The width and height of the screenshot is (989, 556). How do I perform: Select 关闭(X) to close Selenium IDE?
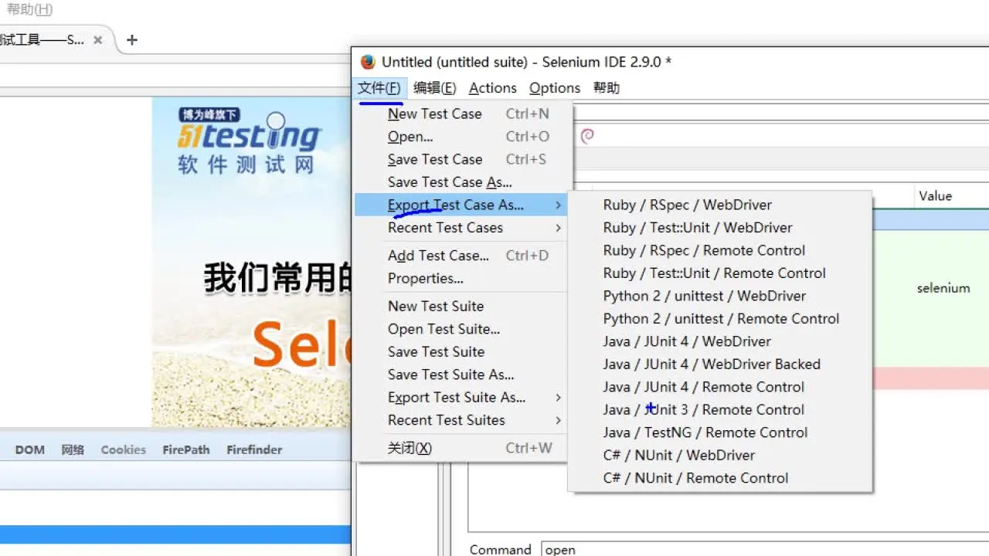tap(462, 448)
